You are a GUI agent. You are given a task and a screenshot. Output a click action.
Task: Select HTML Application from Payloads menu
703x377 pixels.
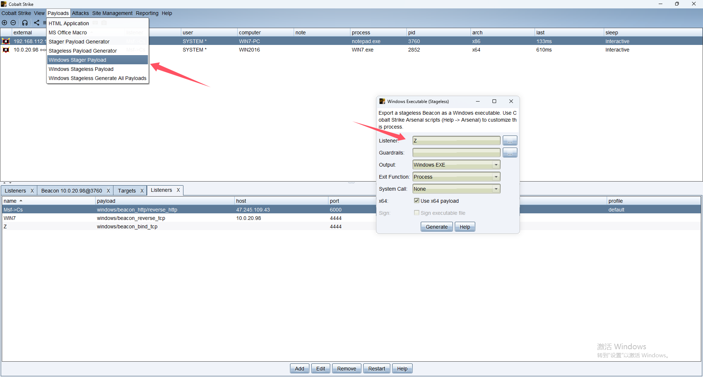97,23
